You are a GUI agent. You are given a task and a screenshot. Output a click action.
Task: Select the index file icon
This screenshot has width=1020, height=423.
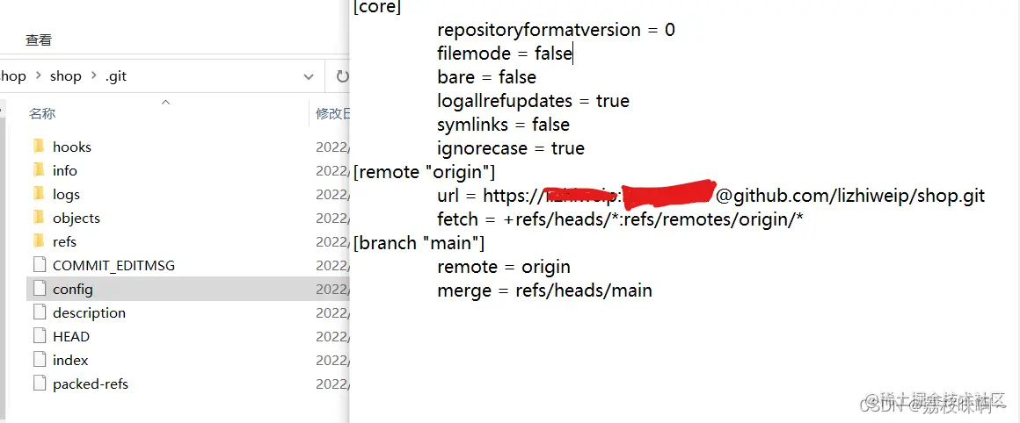point(40,360)
